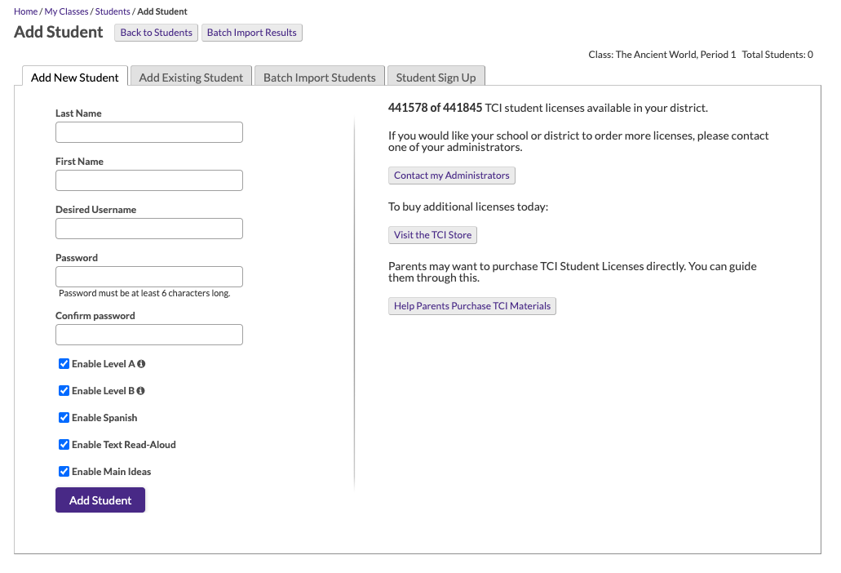Screen dimensions: 841x573
Task: Open My Classes from the breadcrumb
Action: (66, 11)
